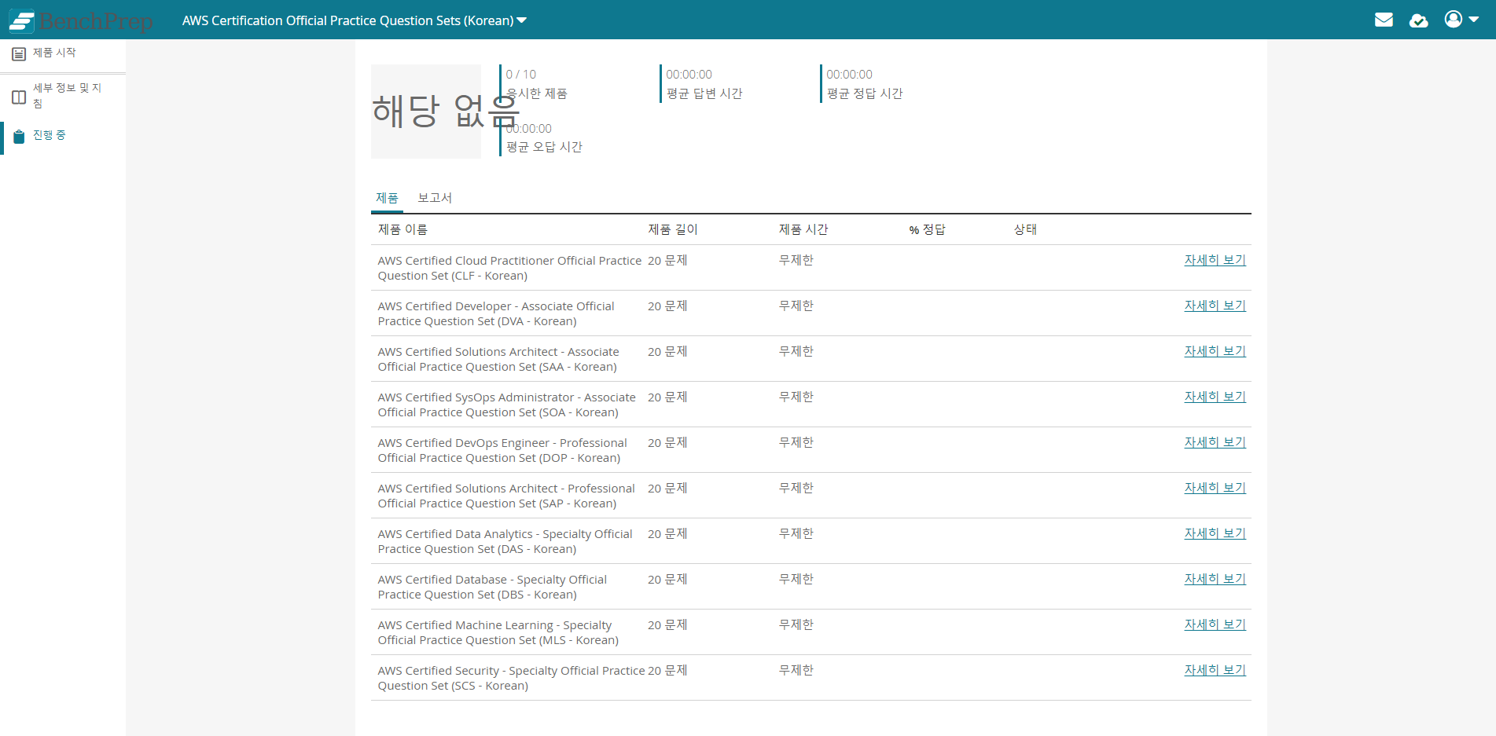View details for Database Specialty set
This screenshot has width=1496, height=736.
coord(1215,579)
